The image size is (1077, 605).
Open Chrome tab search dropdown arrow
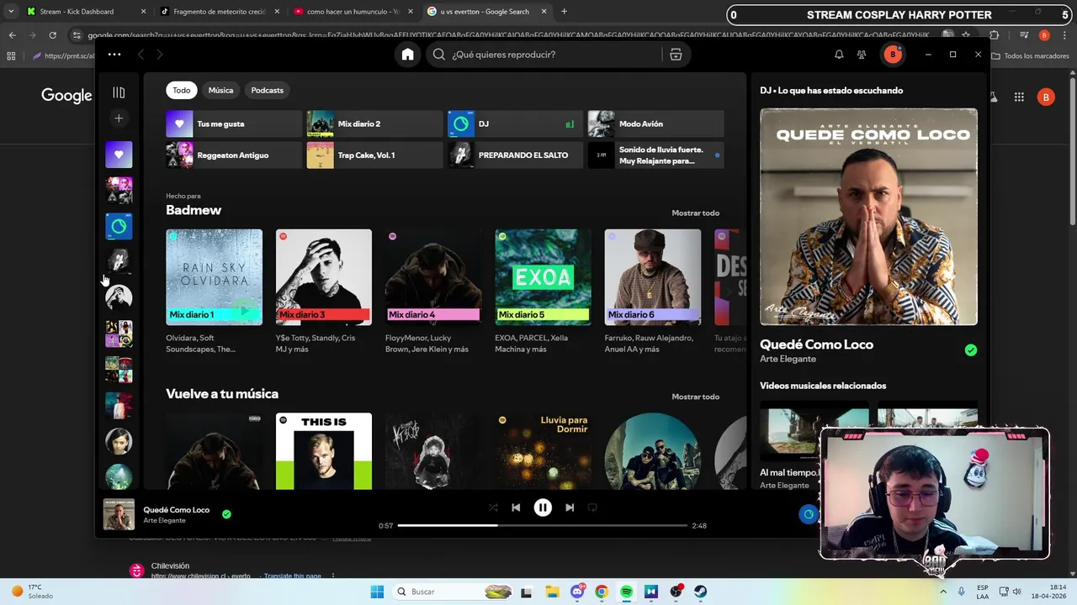[x=10, y=12]
